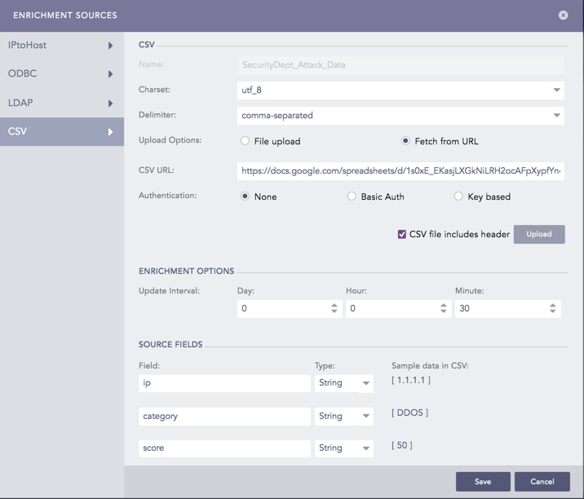The image size is (584, 499).
Task: Open the Delimiter dropdown
Action: 400,116
